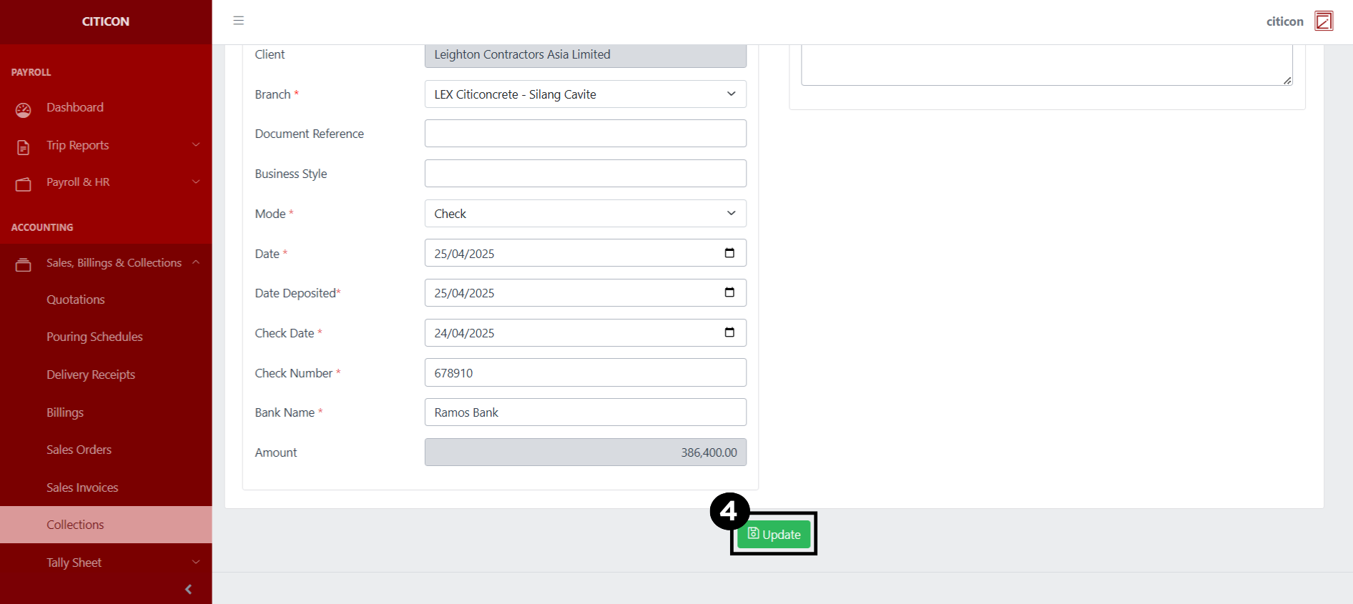Click the Trip Reports document icon

point(24,147)
